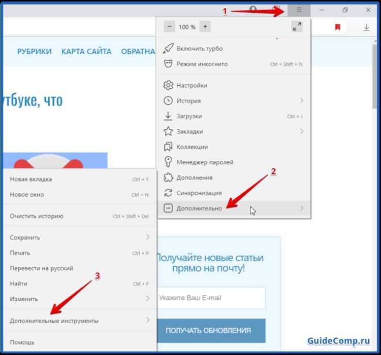Image resolution: width=381 pixels, height=355 pixels.
Task: Open the browser hamburger menu button
Action: point(299,10)
